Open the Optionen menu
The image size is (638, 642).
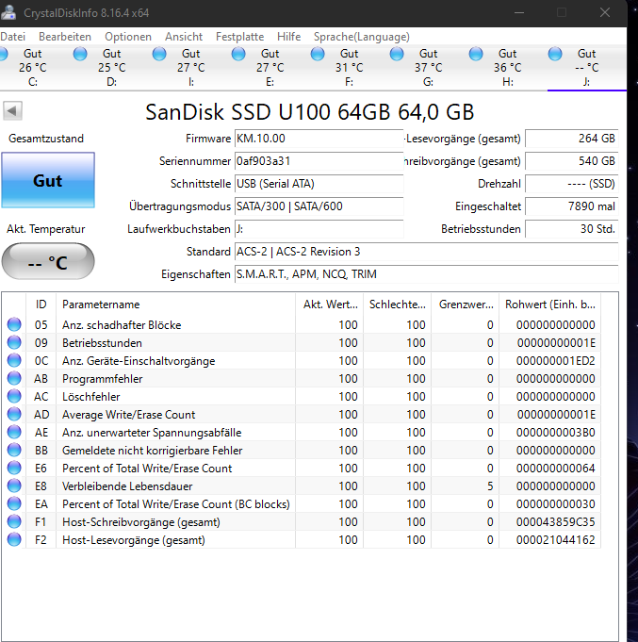[127, 37]
